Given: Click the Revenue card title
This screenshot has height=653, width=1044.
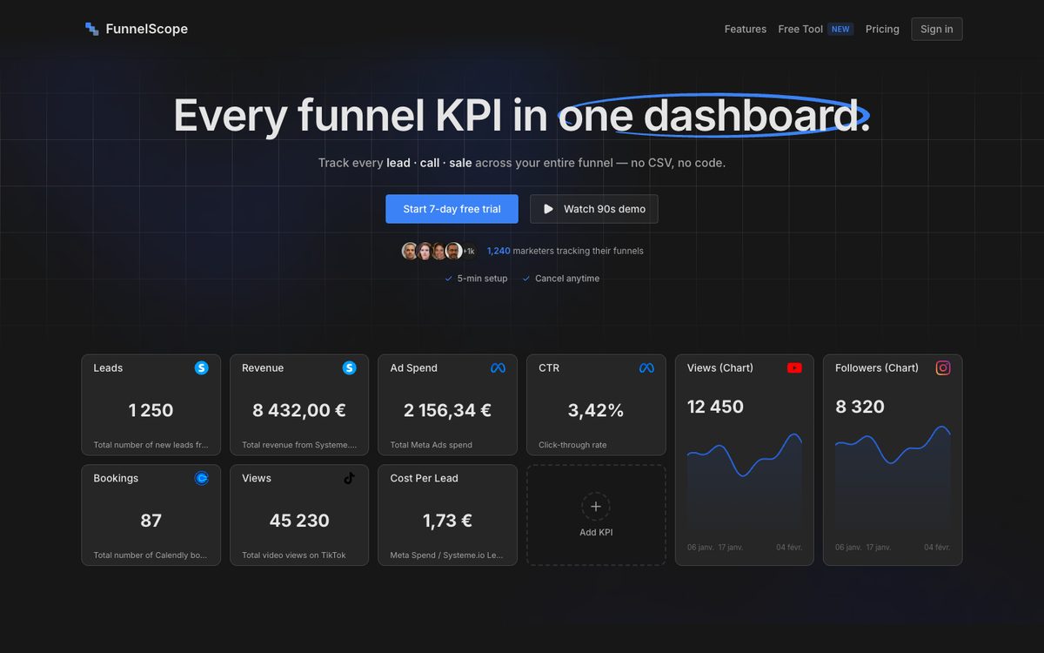Looking at the screenshot, I should [x=263, y=368].
